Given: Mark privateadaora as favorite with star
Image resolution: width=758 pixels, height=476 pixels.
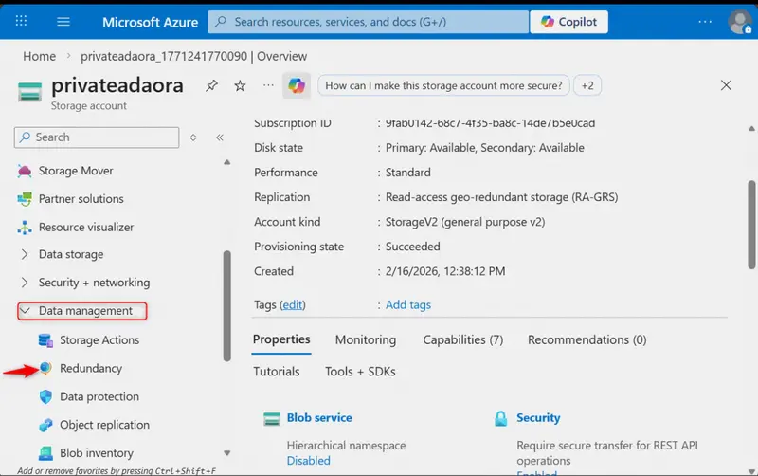Looking at the screenshot, I should coord(240,86).
